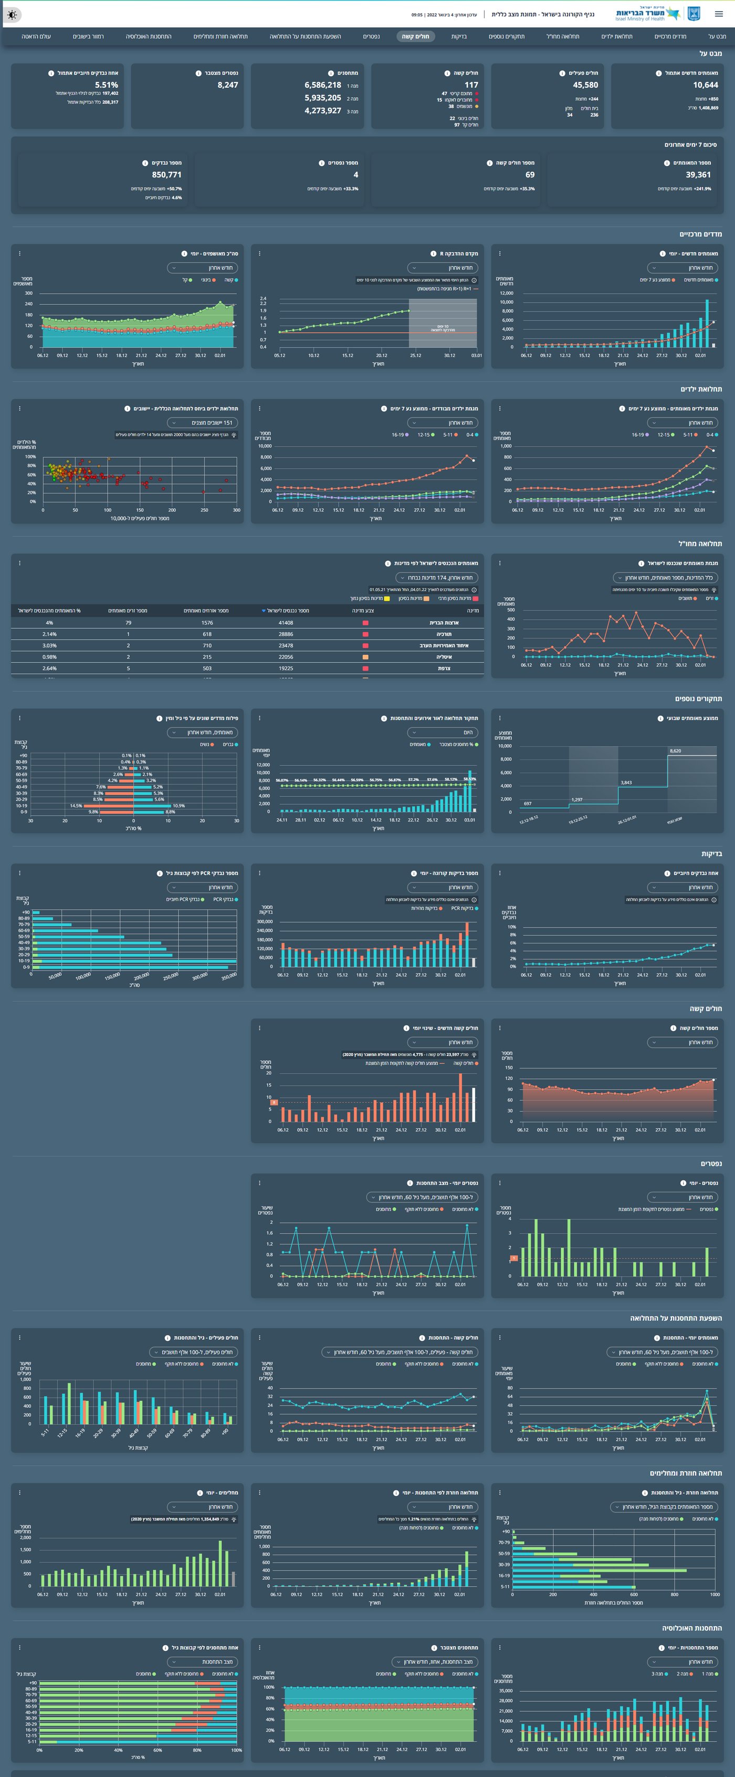
Task: Open 'היום' dropdown in event investigation chart
Action: click(442, 733)
